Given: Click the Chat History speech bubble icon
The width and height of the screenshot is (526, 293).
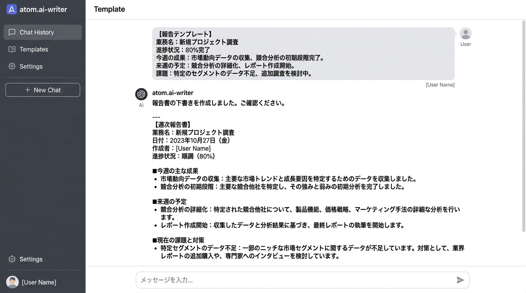Looking at the screenshot, I should pos(12,32).
